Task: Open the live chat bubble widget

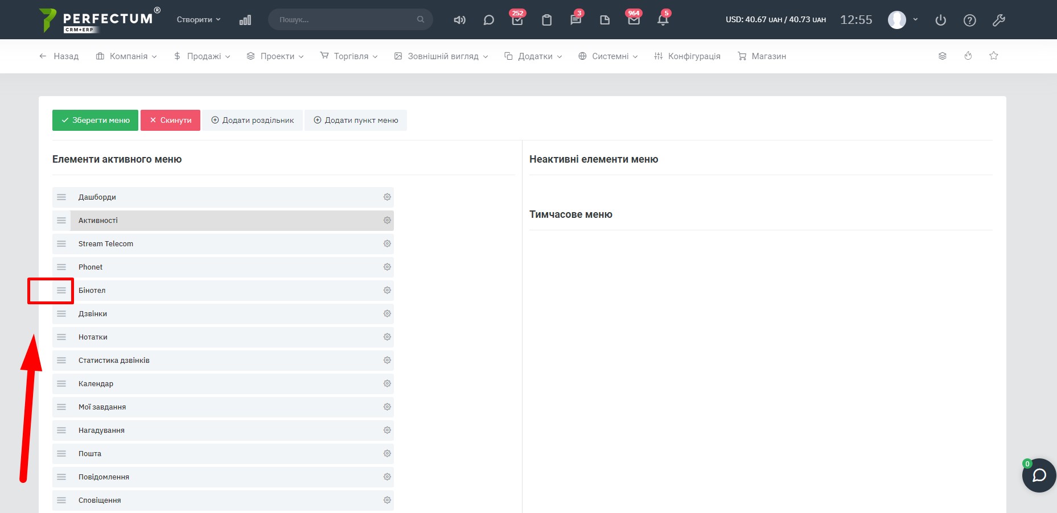Action: tap(1039, 475)
